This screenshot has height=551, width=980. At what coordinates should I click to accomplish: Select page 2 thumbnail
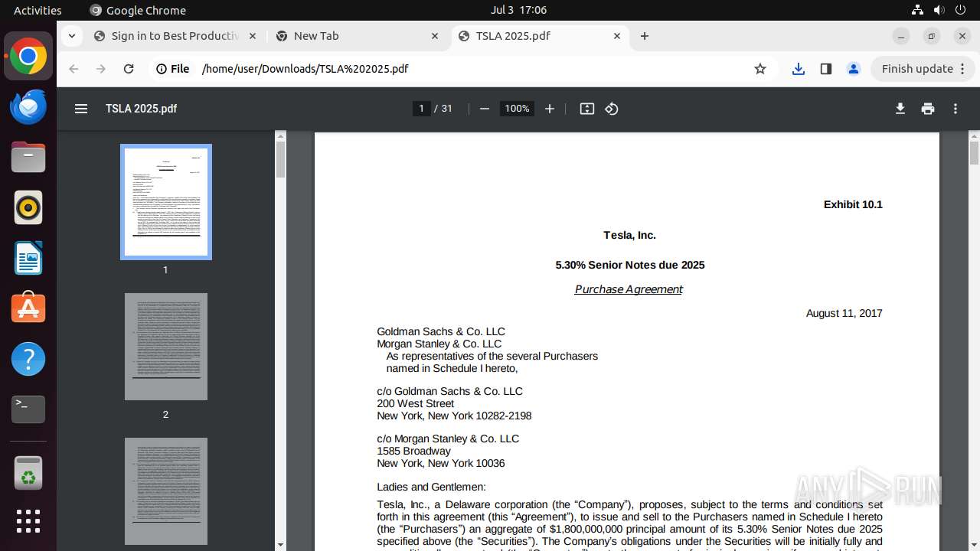click(166, 347)
